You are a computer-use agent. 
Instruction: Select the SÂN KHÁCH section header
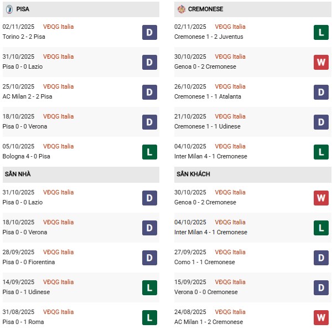coord(193,174)
